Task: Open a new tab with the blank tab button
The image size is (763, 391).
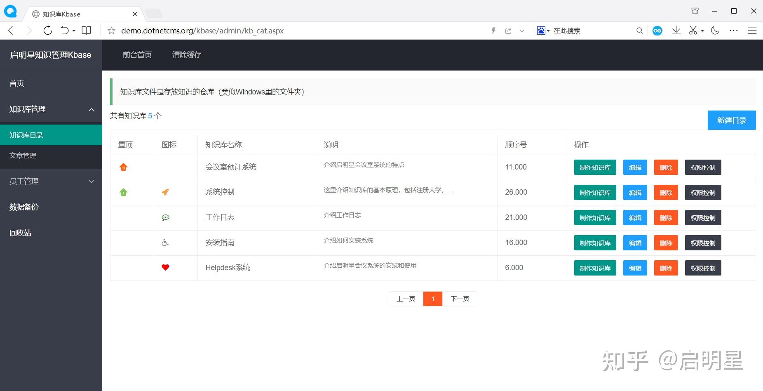Action: [x=154, y=14]
